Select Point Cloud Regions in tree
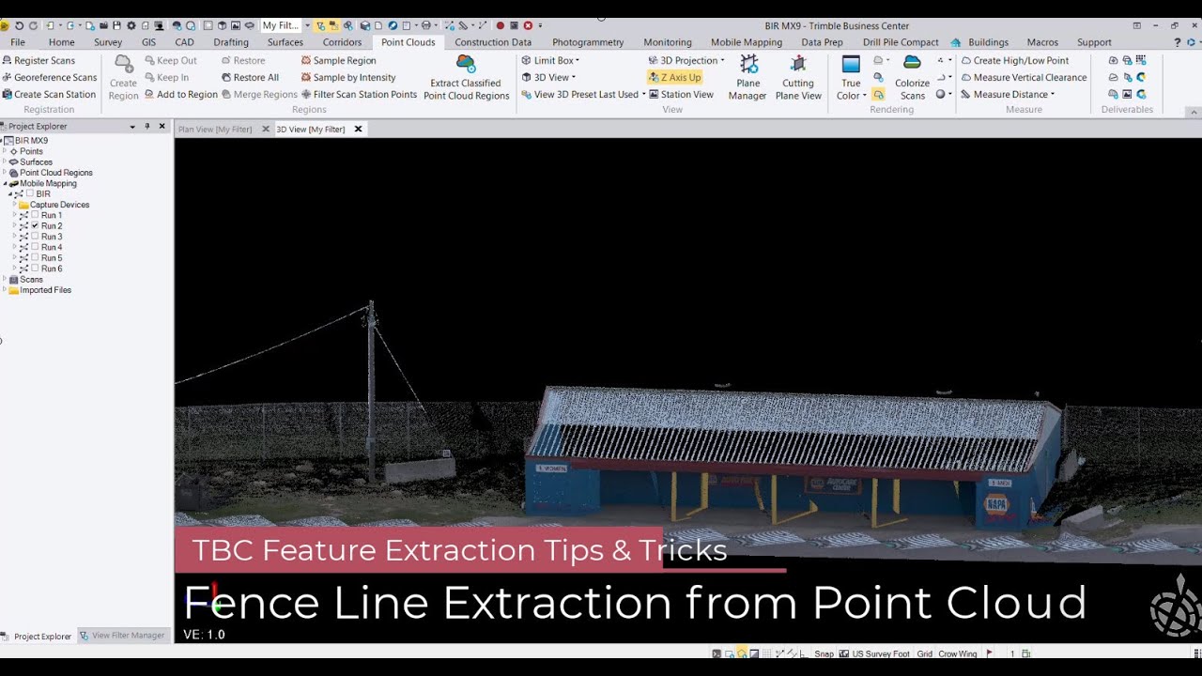The height and width of the screenshot is (676, 1202). coord(56,173)
